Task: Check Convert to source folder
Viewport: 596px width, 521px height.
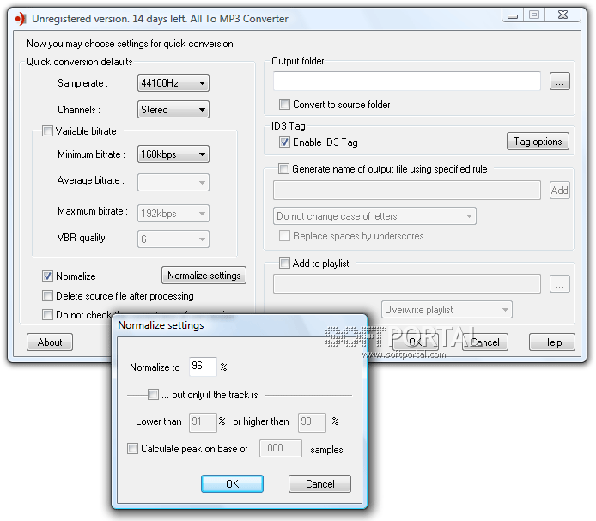Action: click(x=284, y=104)
